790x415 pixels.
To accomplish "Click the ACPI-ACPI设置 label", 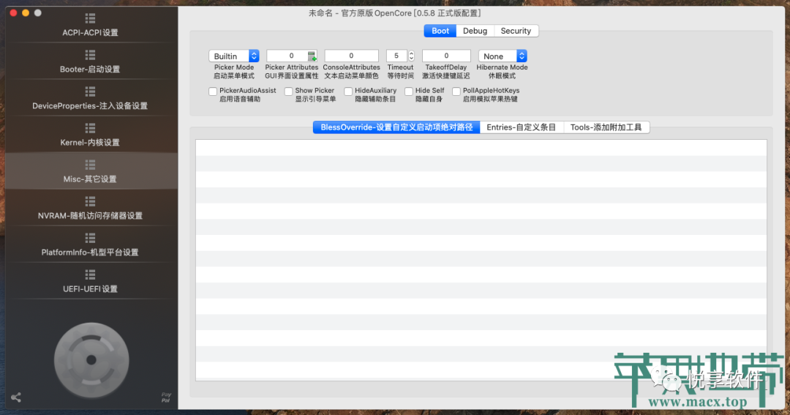I will click(x=90, y=33).
